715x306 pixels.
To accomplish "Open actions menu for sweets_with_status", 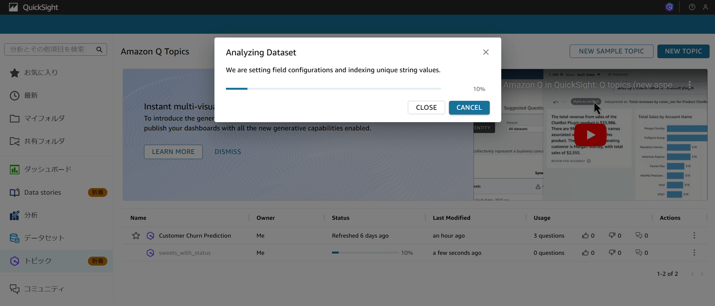I will pos(694,253).
